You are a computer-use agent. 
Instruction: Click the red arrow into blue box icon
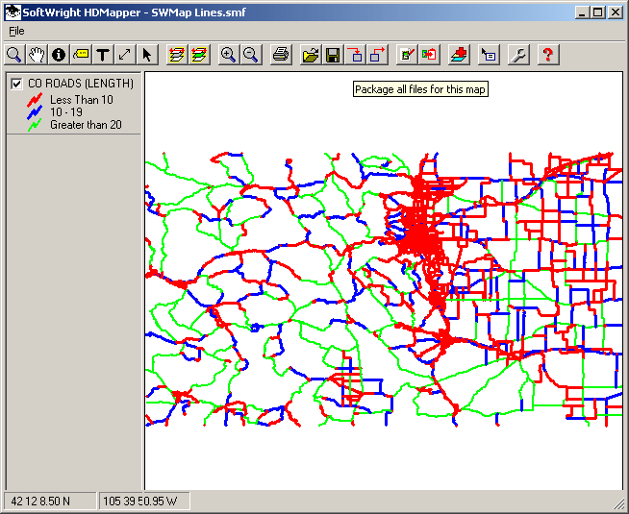[x=355, y=55]
